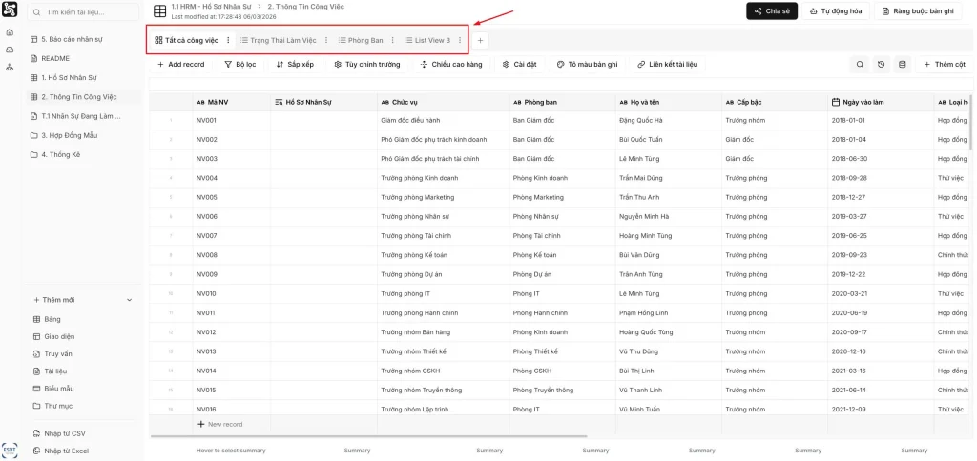Open README document in sidebar
The width and height of the screenshot is (977, 461).
[82, 58]
